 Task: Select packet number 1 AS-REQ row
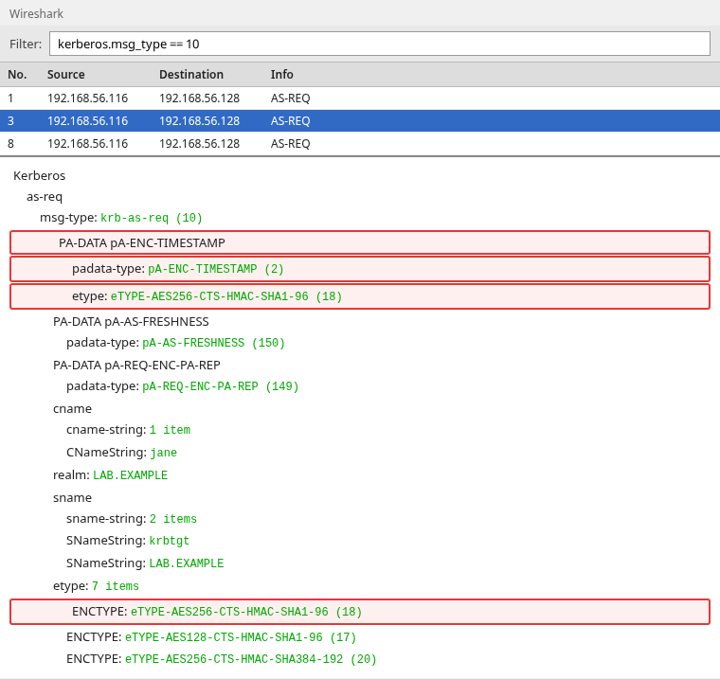[x=360, y=98]
